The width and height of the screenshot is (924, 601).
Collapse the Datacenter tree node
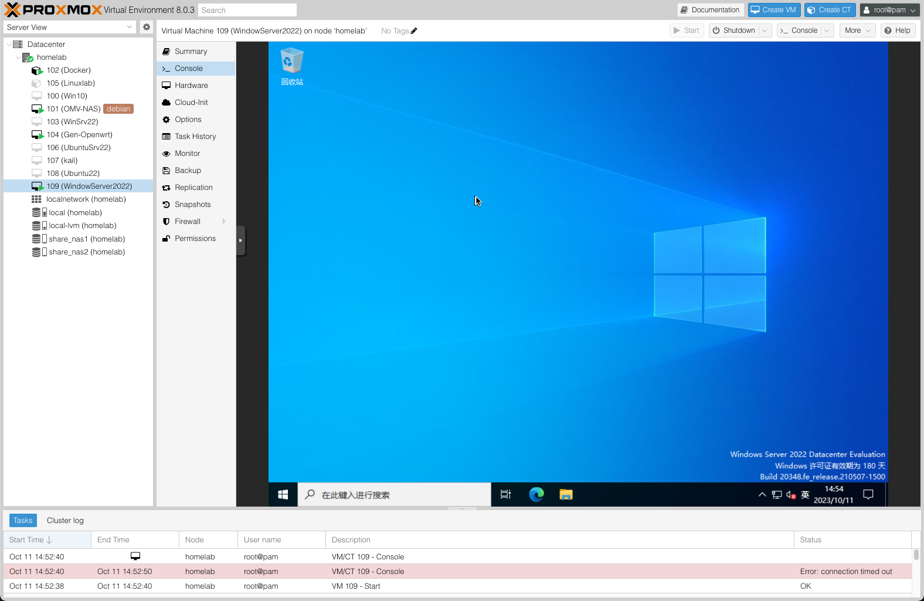(8, 45)
